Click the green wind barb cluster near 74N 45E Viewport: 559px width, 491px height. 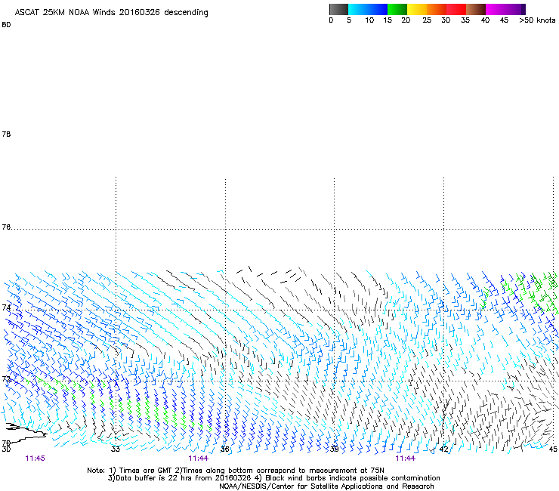coord(535,291)
